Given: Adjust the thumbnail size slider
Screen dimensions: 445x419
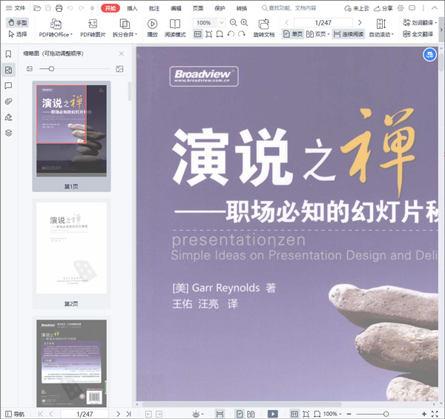Looking at the screenshot, I should click(x=51, y=69).
